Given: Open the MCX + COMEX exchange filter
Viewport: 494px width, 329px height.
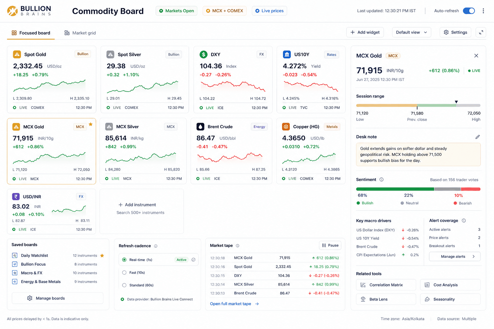Looking at the screenshot, I should tap(224, 11).
